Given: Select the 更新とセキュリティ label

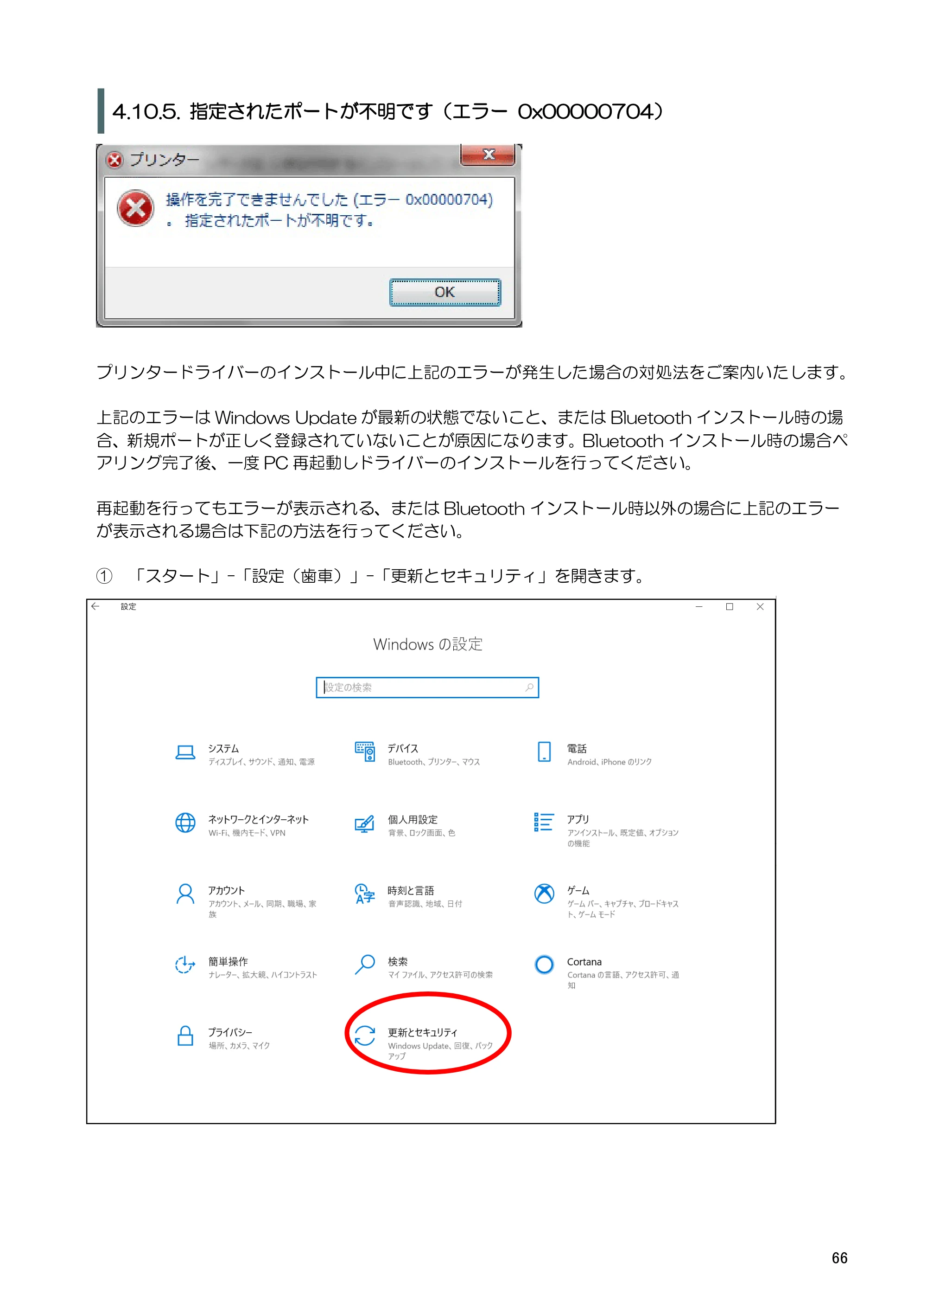Looking at the screenshot, I should point(423,1032).
